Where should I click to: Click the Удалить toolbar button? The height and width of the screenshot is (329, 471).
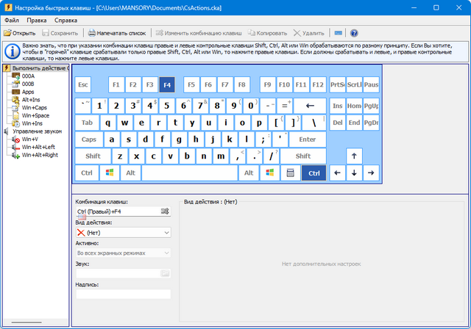click(309, 33)
